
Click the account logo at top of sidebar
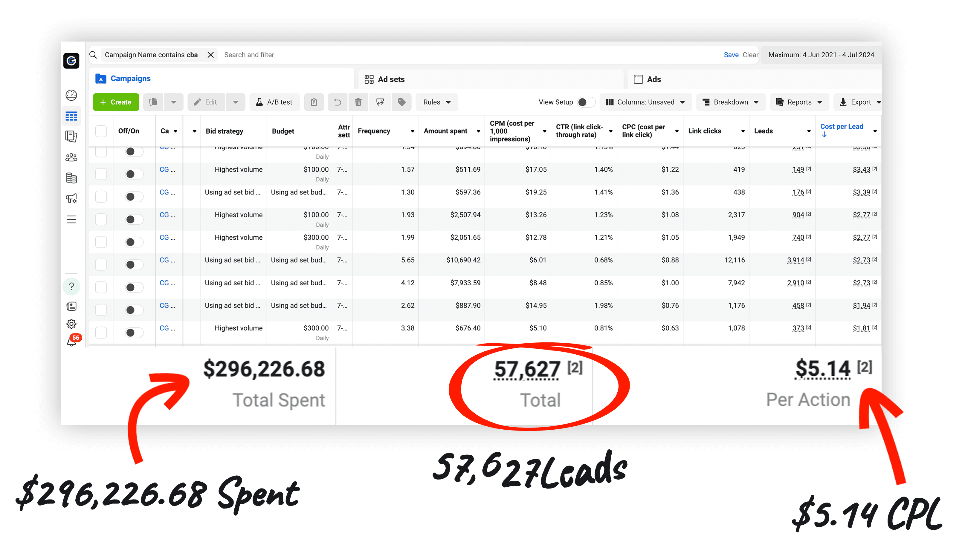[x=71, y=61]
